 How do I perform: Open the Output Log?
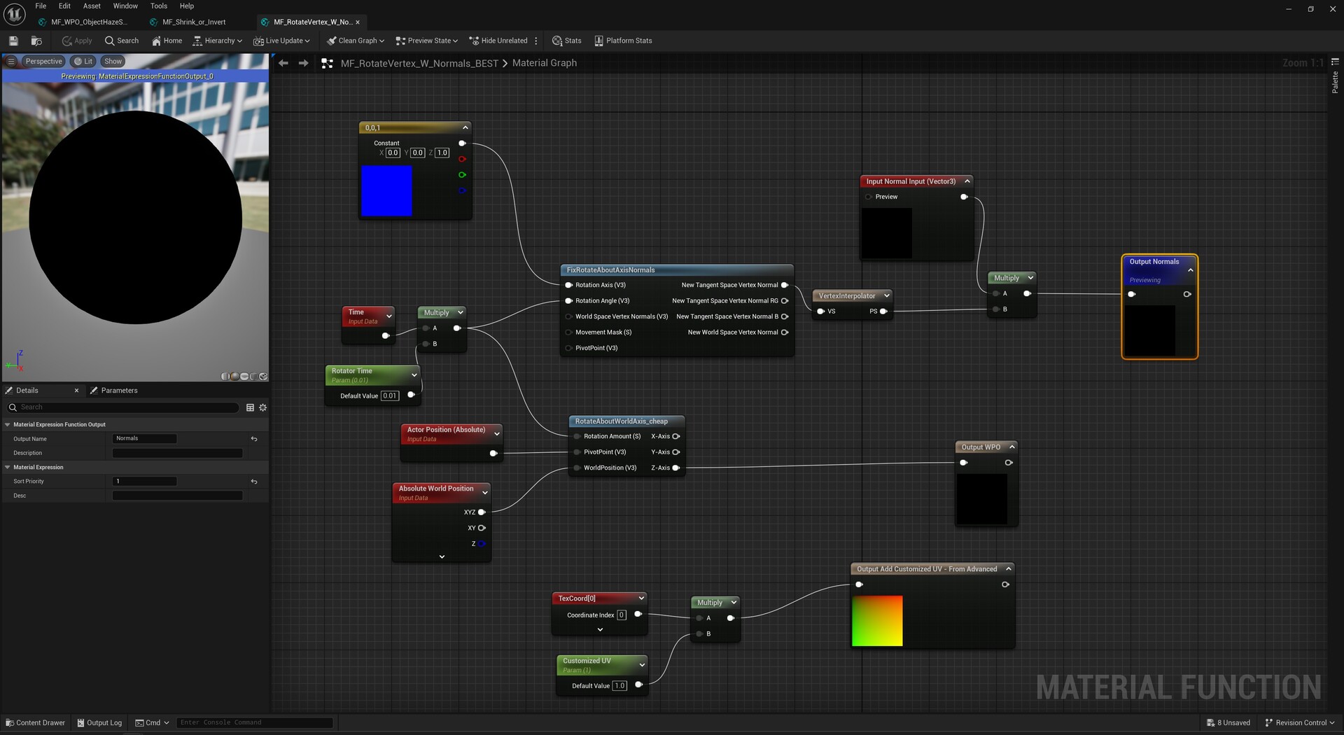(99, 722)
